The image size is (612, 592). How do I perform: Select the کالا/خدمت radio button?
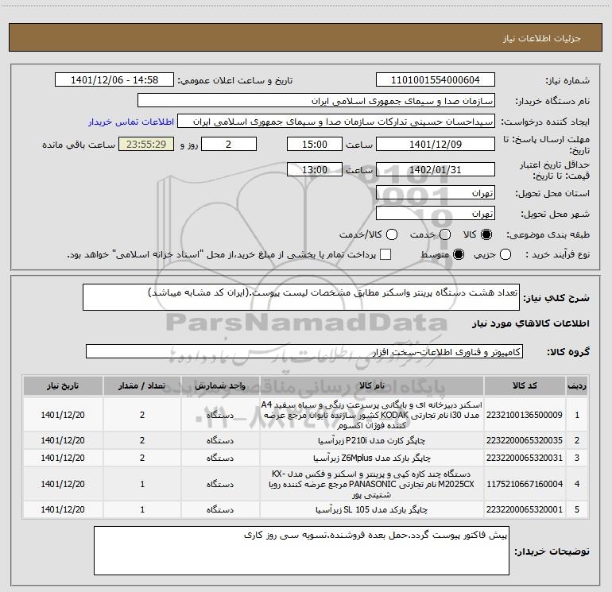click(x=392, y=234)
